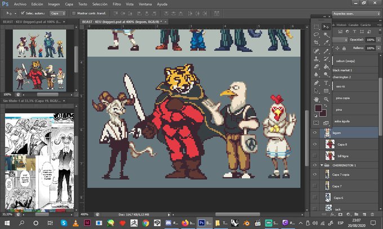Open the Relleno slider dropdown

[x=378, y=48]
